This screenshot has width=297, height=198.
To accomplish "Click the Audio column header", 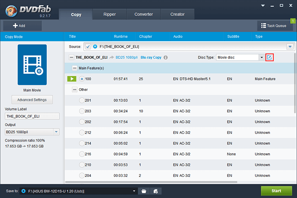I will 197,37.
